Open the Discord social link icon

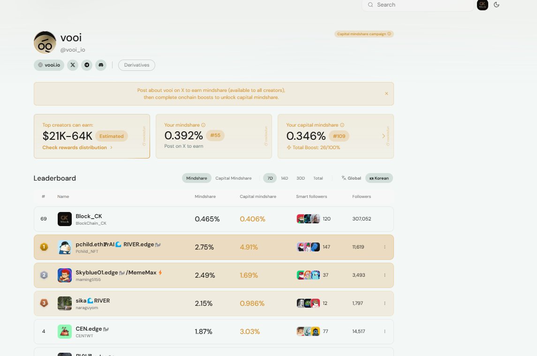pyautogui.click(x=101, y=65)
